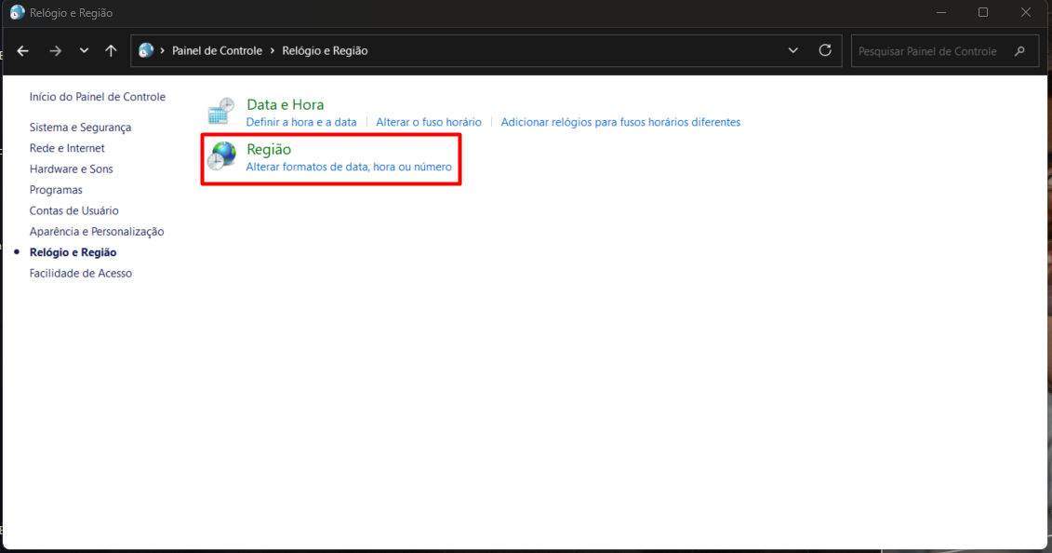The width and height of the screenshot is (1052, 553).
Task: Open Hardware e Sons category
Action: pos(71,169)
